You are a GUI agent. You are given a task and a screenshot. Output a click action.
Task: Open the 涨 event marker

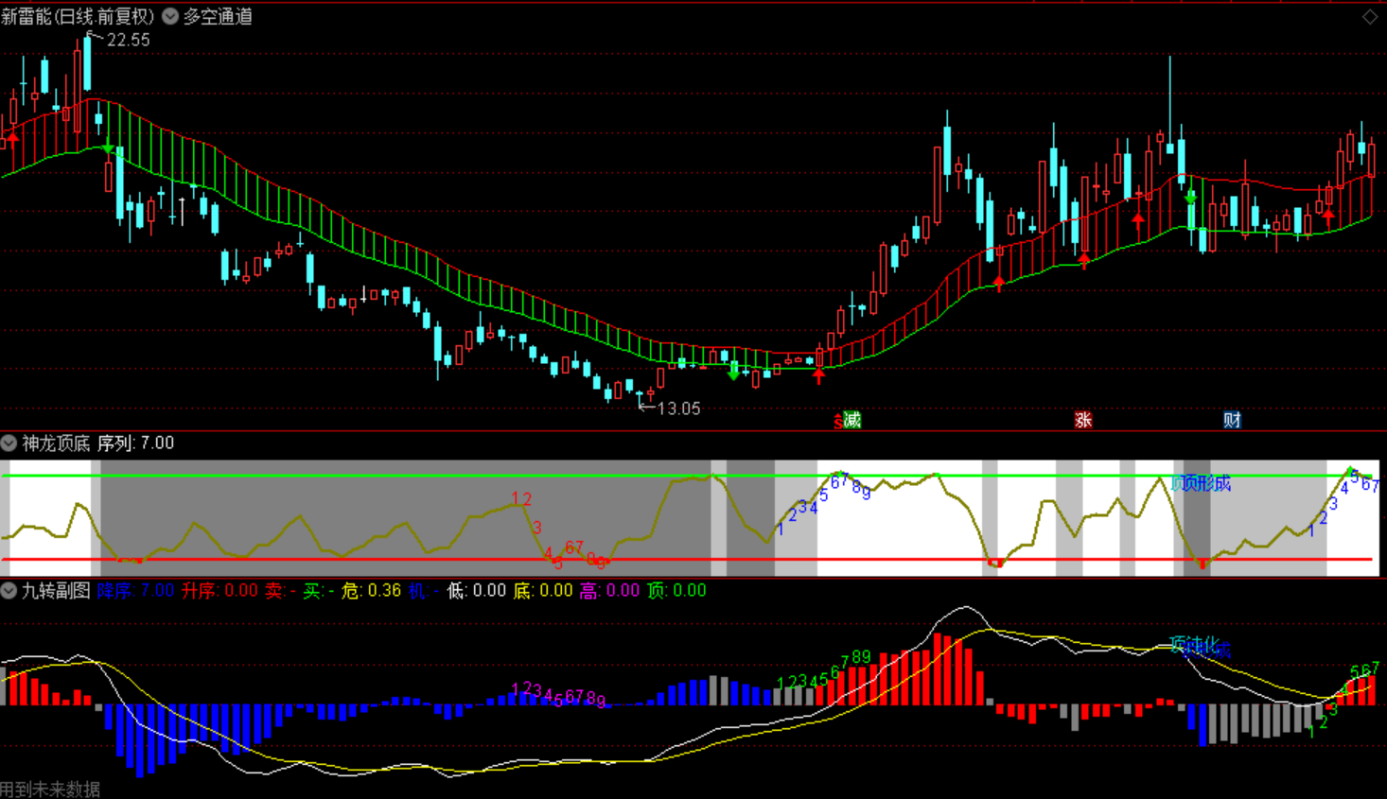click(x=1083, y=420)
